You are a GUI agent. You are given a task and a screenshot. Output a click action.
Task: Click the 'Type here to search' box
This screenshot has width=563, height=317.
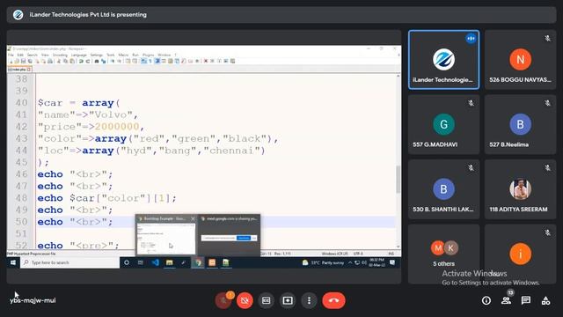[70, 262]
